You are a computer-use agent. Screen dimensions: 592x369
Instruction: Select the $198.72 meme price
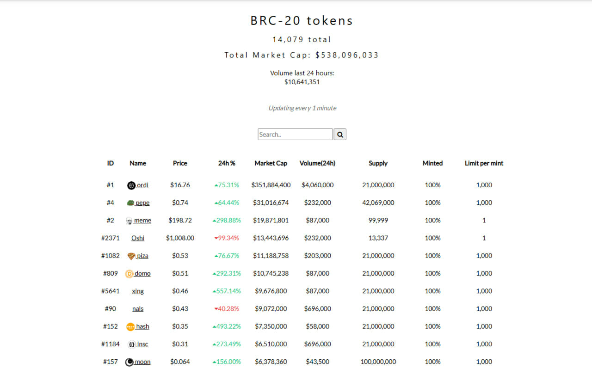[180, 221]
